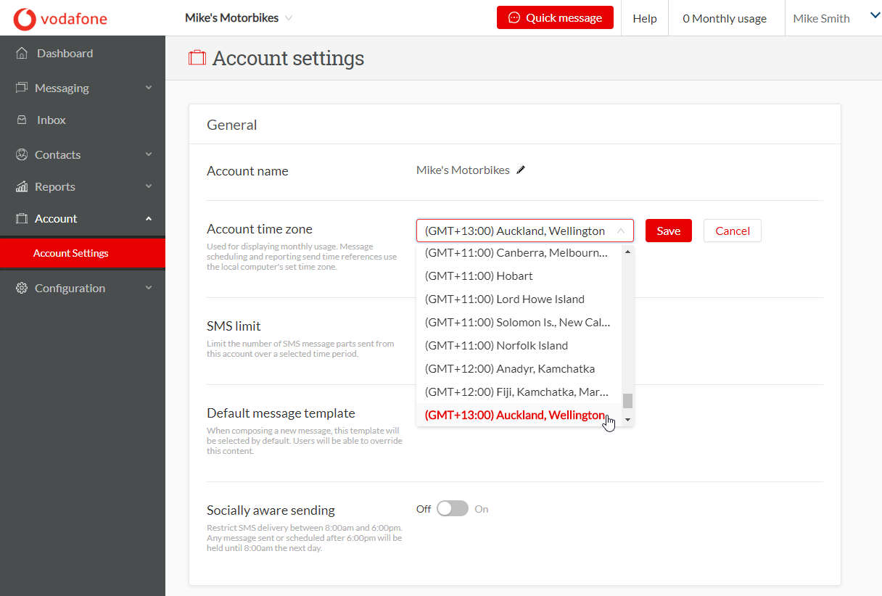Viewport: 882px width, 596px height.
Task: Click the Mike's Motorbikes account name value
Action: (x=463, y=170)
